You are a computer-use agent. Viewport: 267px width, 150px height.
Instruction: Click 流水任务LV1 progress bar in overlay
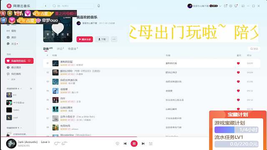click(237, 144)
